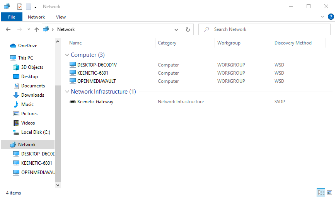
Task: Switch to details view layout
Action: 321,192
